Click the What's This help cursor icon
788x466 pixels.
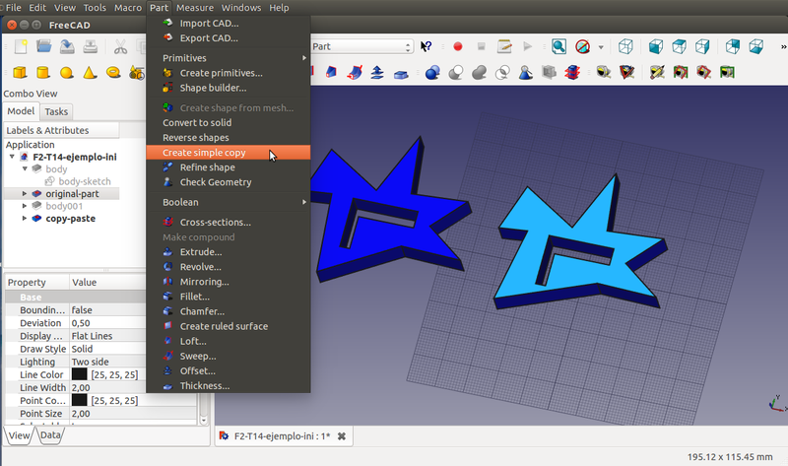[427, 46]
